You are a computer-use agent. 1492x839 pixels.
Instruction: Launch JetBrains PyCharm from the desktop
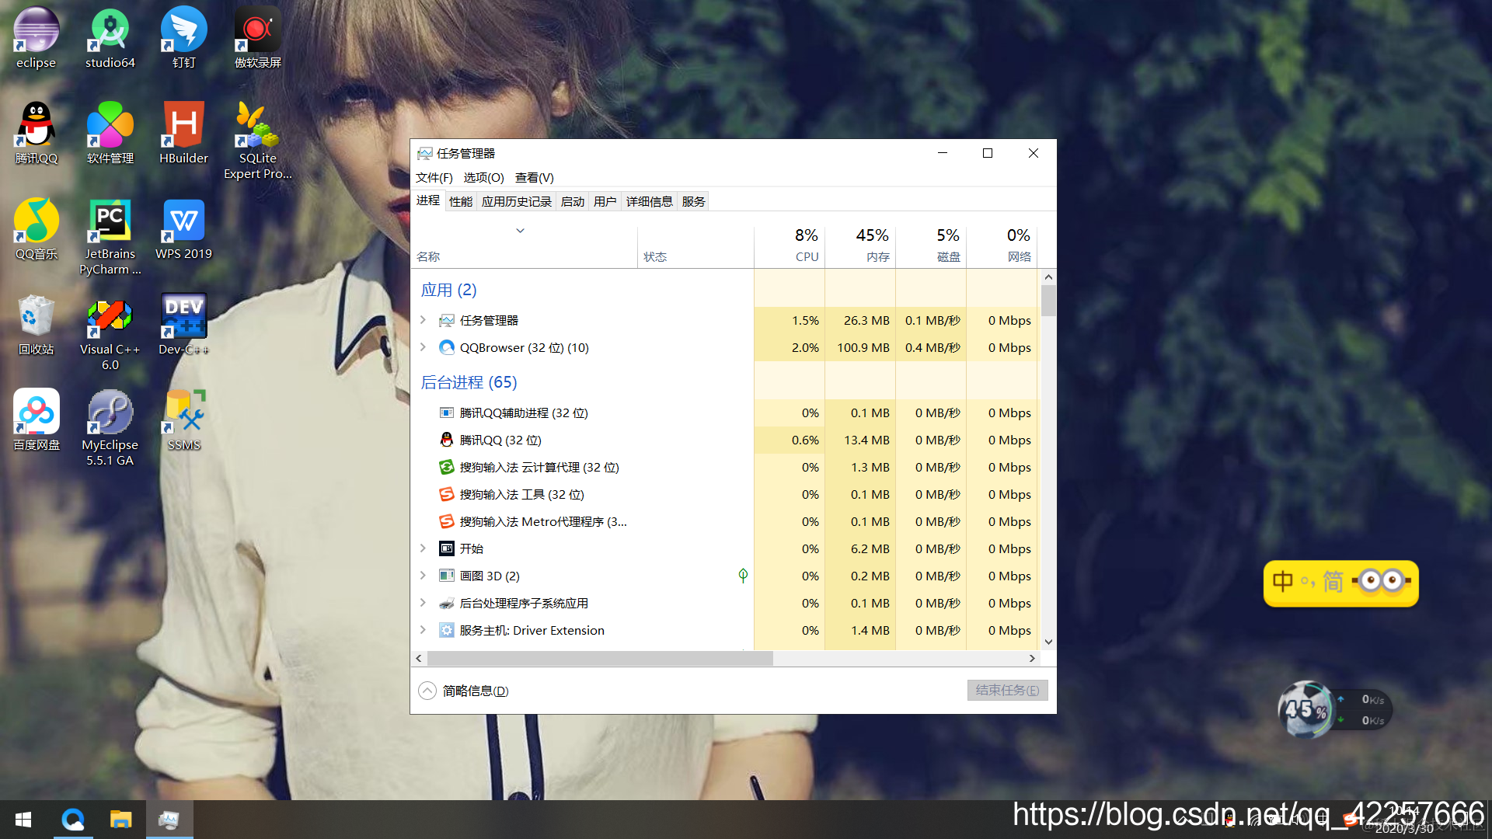[110, 221]
